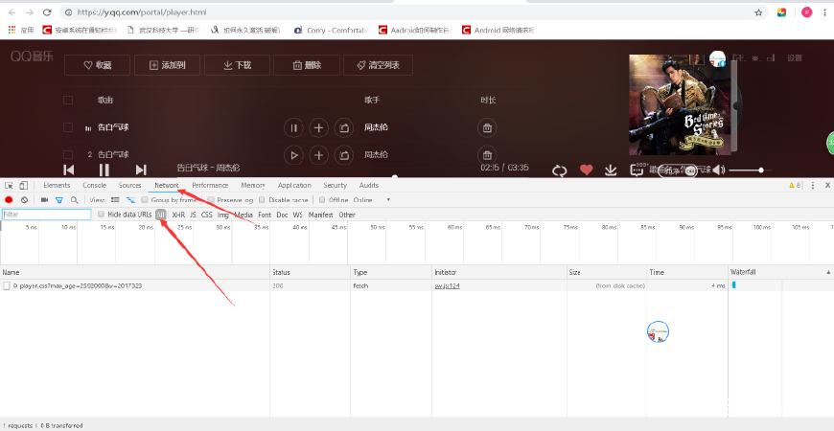The image size is (834, 431).
Task: Click the Bedtime Stories album cover
Action: (678, 104)
